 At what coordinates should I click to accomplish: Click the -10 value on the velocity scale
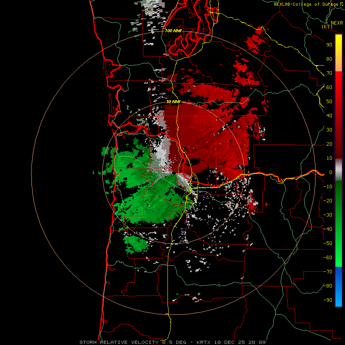(x=328, y=187)
